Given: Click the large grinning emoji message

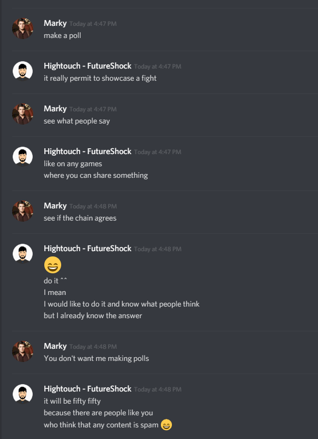Looking at the screenshot, I should [x=53, y=265].
